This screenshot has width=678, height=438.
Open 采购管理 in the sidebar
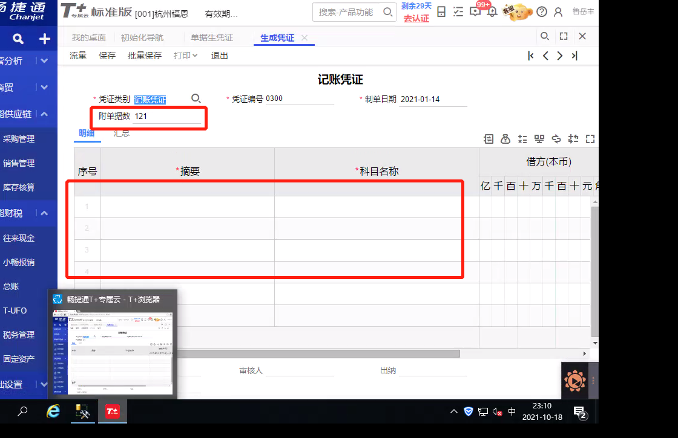click(x=19, y=139)
